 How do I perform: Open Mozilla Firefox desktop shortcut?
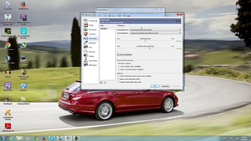(24, 5)
